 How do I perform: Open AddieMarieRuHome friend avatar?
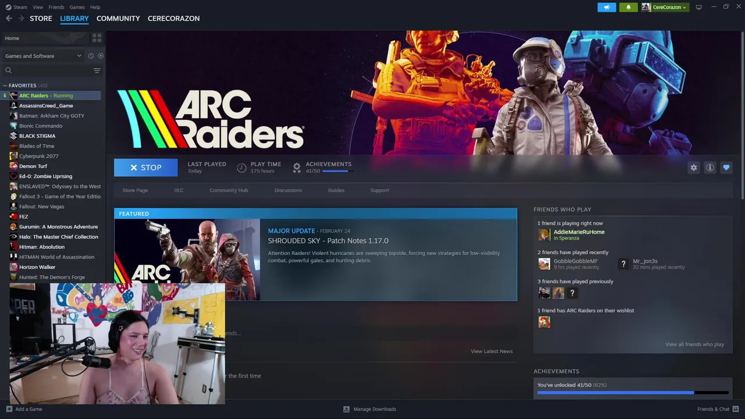tap(544, 235)
